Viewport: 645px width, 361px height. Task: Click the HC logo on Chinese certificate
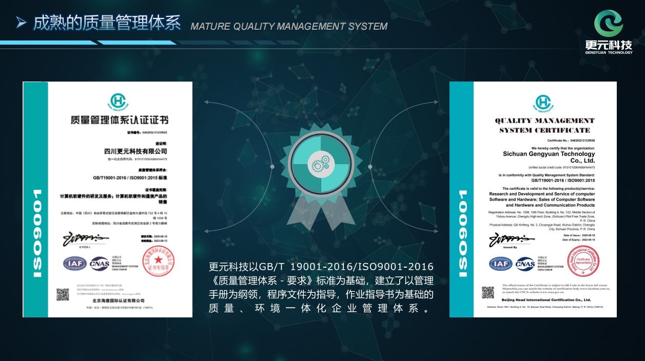(119, 102)
